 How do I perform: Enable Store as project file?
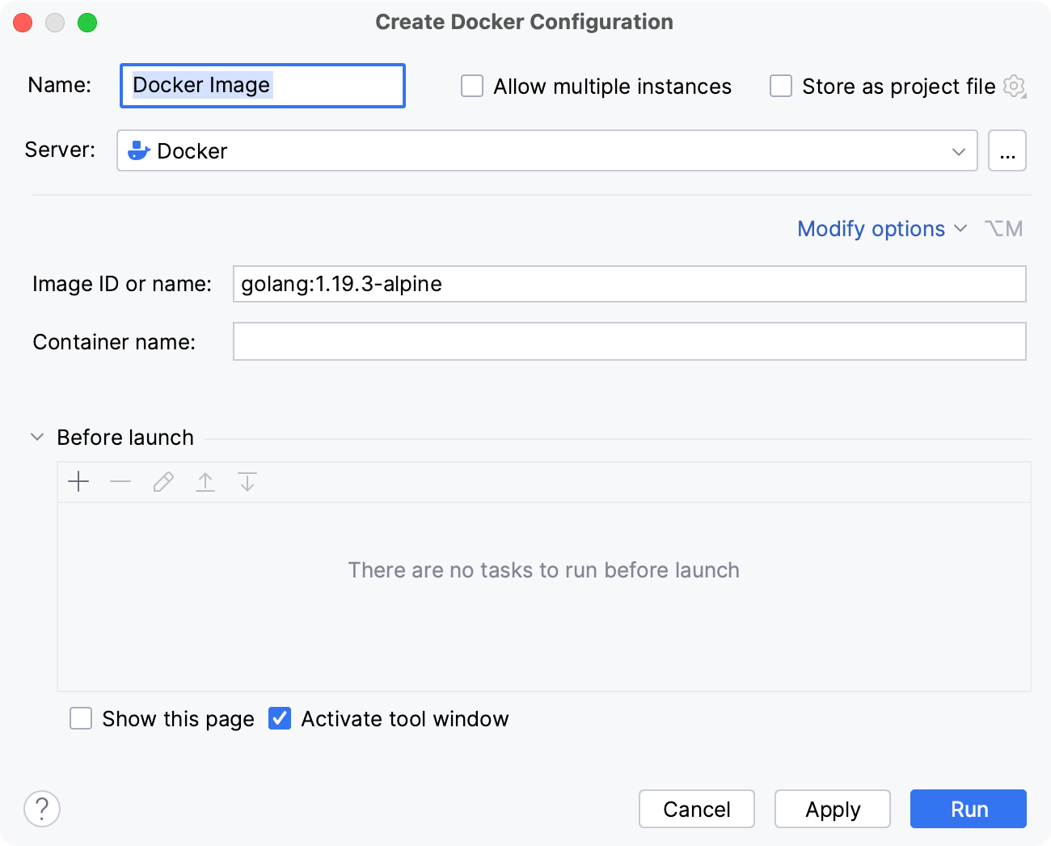780,86
